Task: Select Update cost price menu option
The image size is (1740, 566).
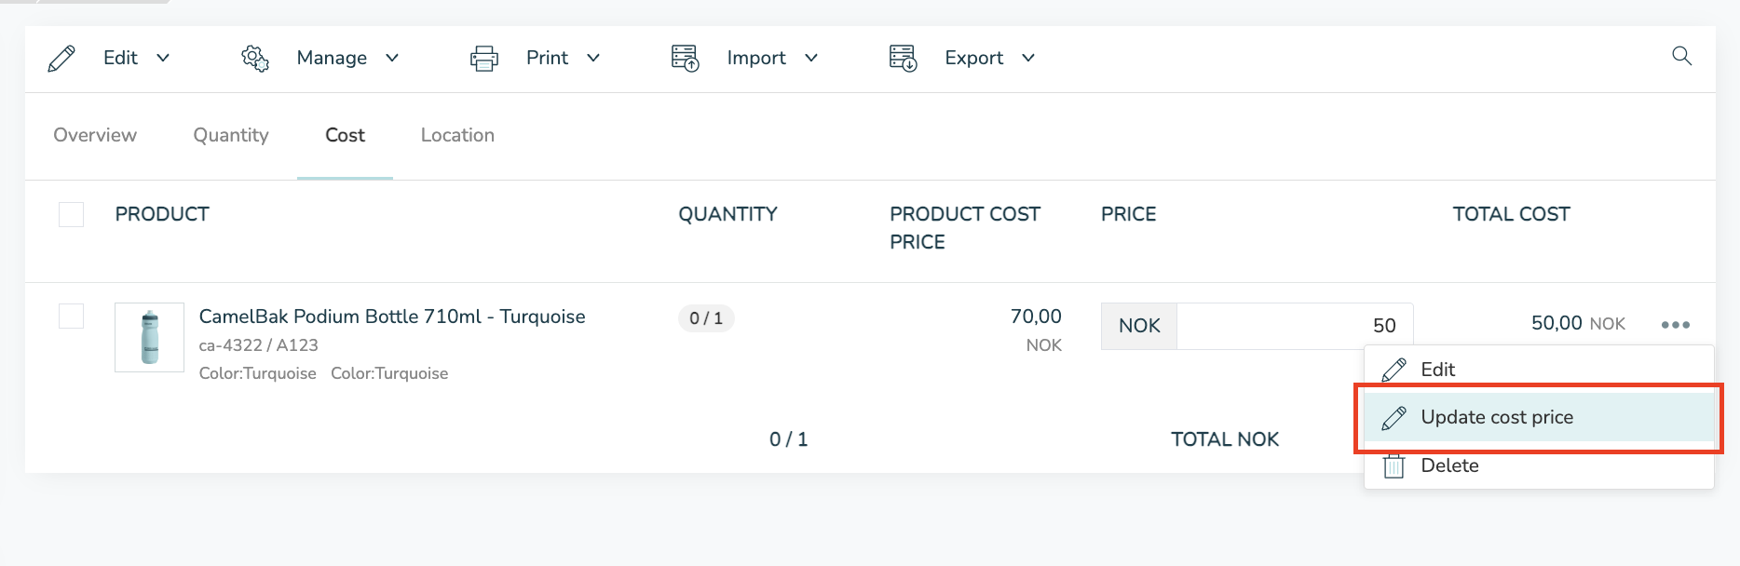Action: (1496, 417)
